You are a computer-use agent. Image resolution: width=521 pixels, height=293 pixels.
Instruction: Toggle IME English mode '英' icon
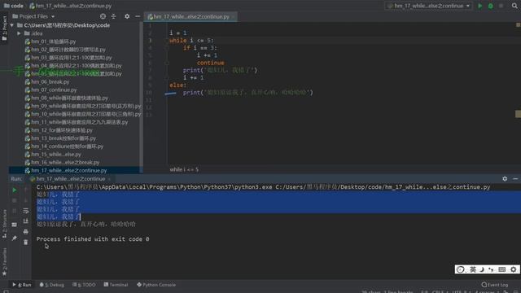472,269
